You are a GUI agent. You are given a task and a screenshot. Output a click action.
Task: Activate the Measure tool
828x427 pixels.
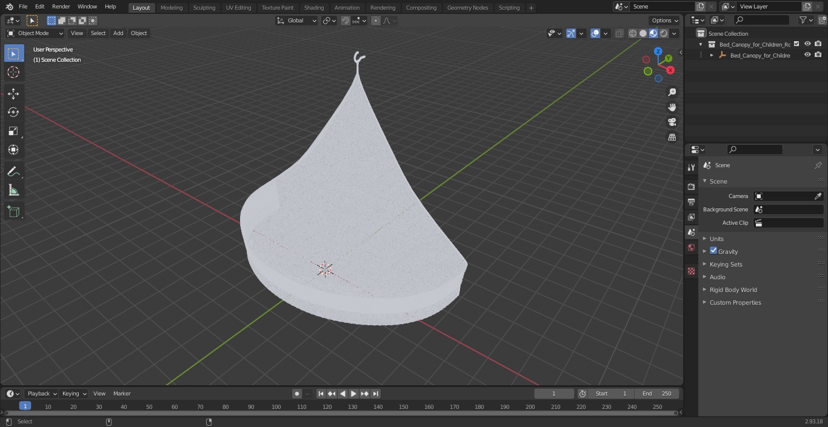(x=13, y=190)
